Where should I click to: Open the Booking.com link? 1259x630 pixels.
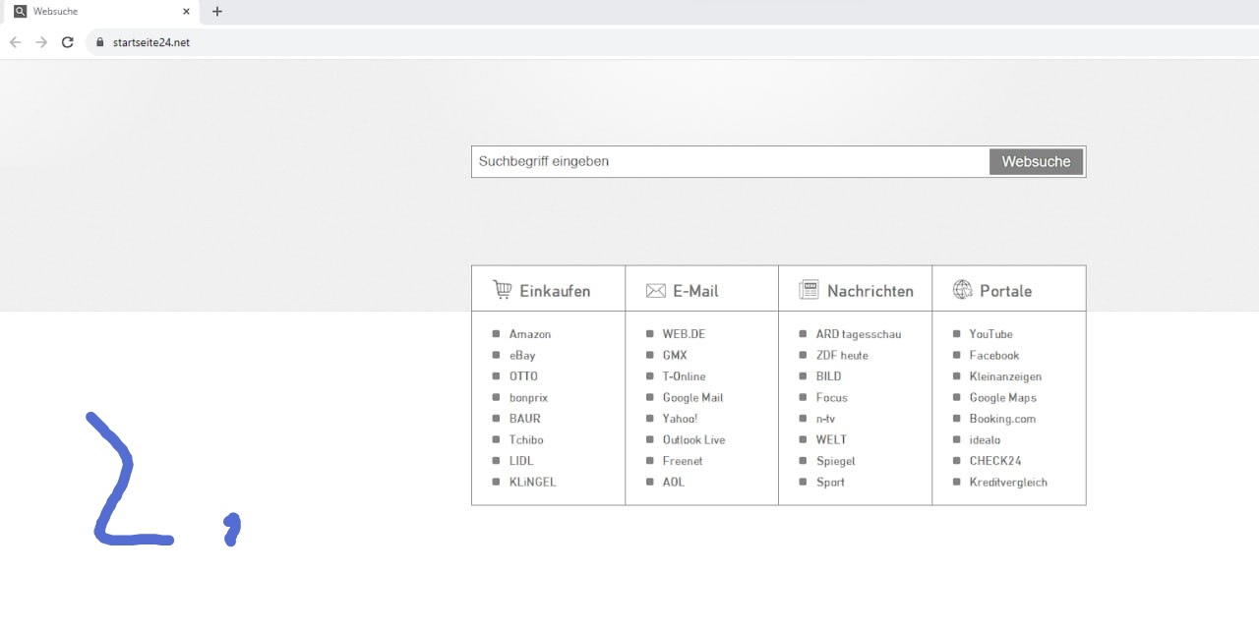[x=1002, y=419]
